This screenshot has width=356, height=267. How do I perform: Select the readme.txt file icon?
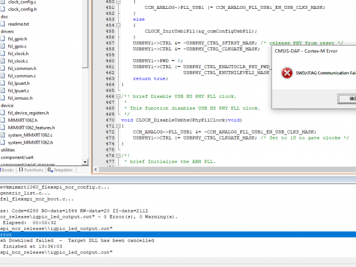[4, 24]
